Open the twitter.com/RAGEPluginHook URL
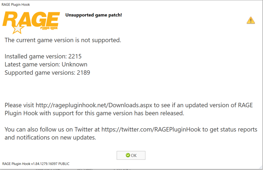The image size is (263, 170). [x=151, y=129]
